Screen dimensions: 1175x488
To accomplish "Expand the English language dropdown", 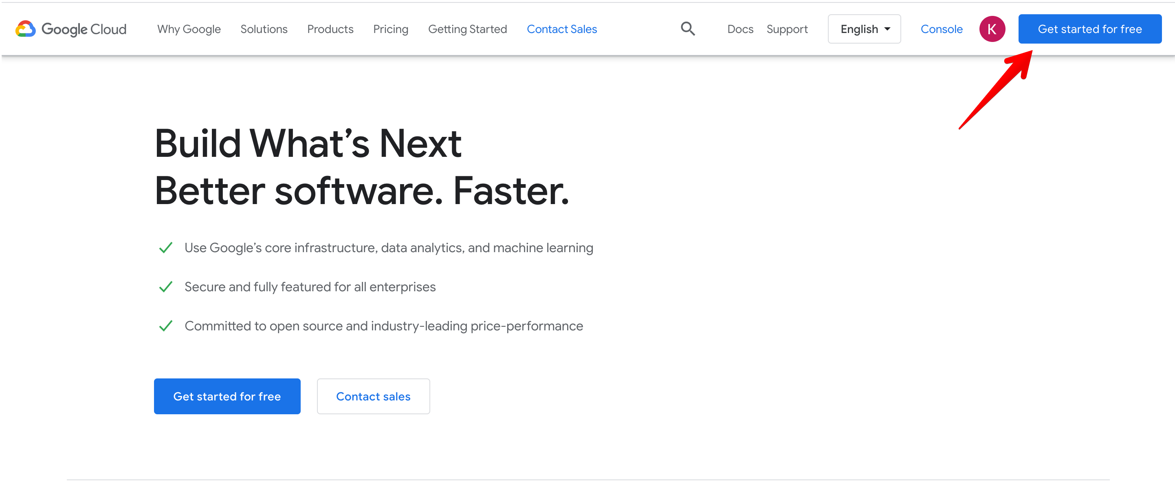I will pos(864,29).
